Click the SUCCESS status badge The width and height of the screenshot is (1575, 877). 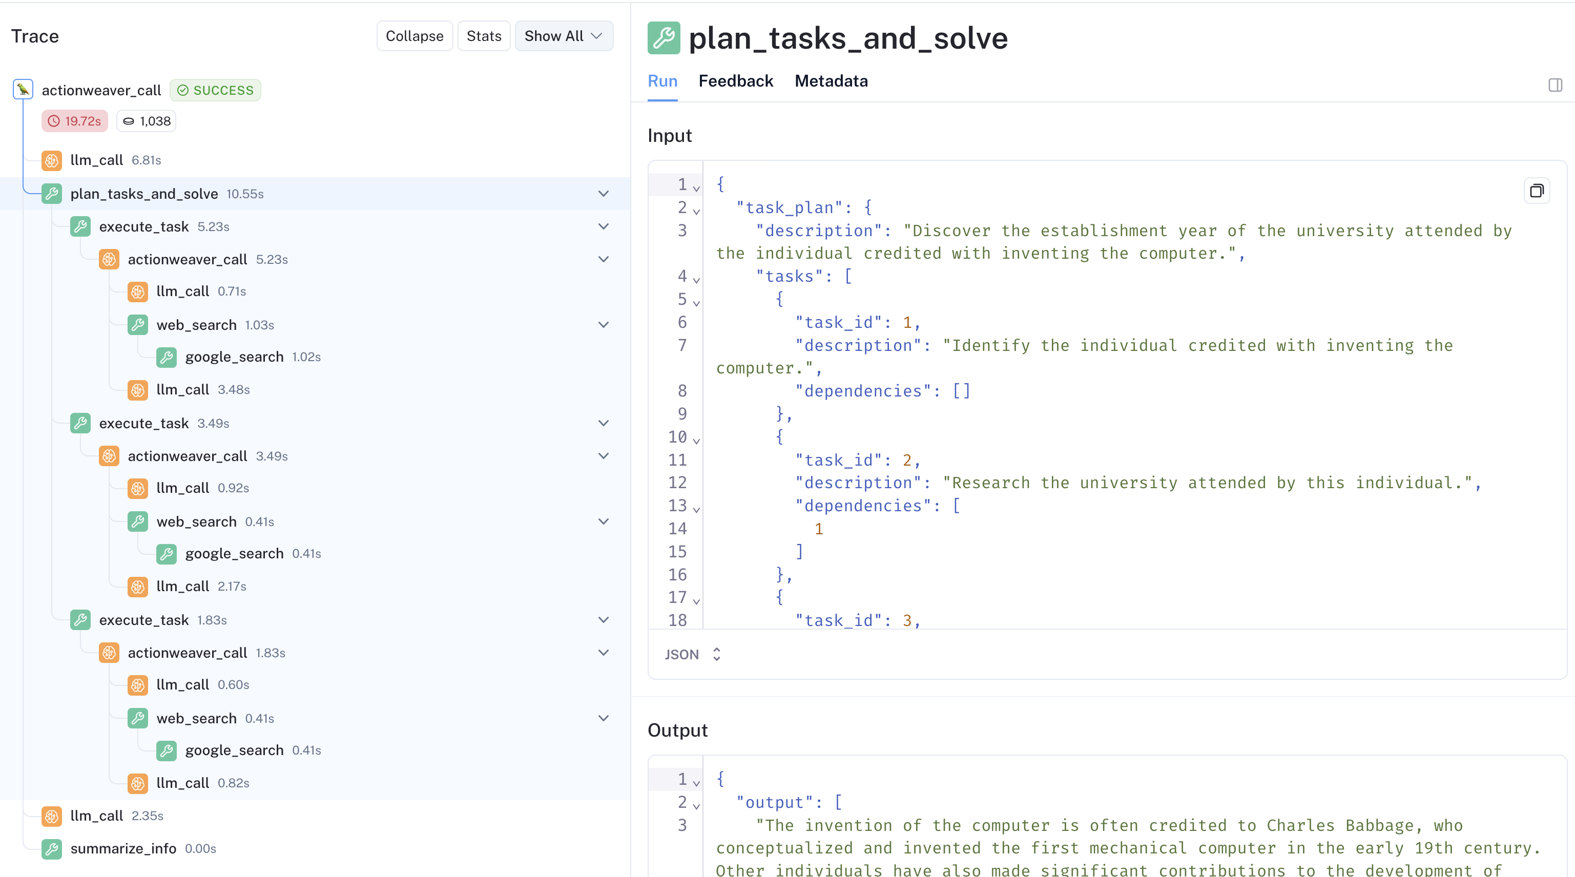coord(215,90)
